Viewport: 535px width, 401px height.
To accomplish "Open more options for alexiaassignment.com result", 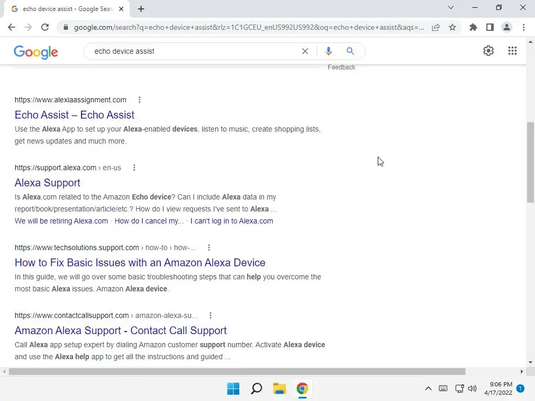I will click(139, 100).
